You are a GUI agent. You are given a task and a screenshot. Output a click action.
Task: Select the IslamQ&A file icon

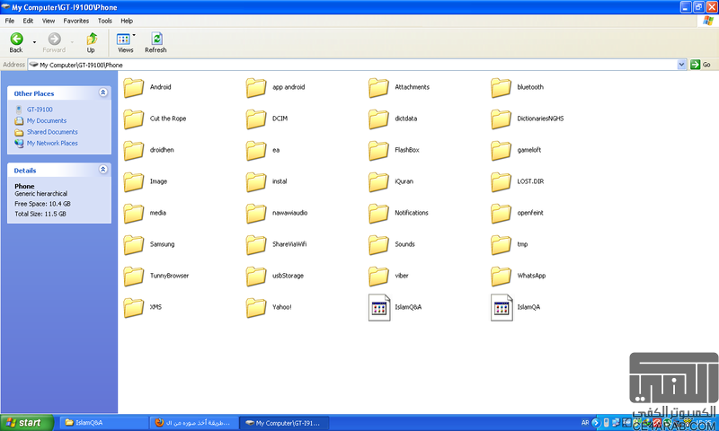379,308
